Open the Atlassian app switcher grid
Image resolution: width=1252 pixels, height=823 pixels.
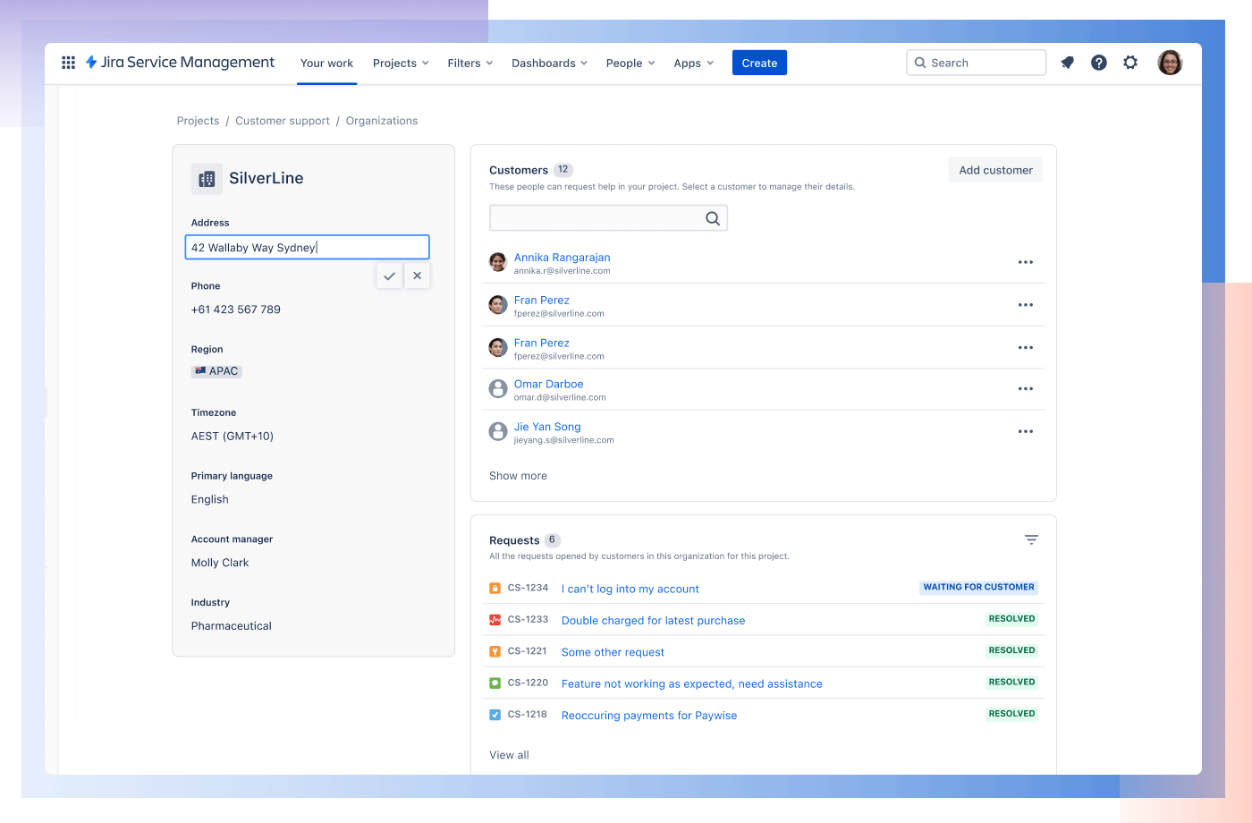click(x=68, y=63)
